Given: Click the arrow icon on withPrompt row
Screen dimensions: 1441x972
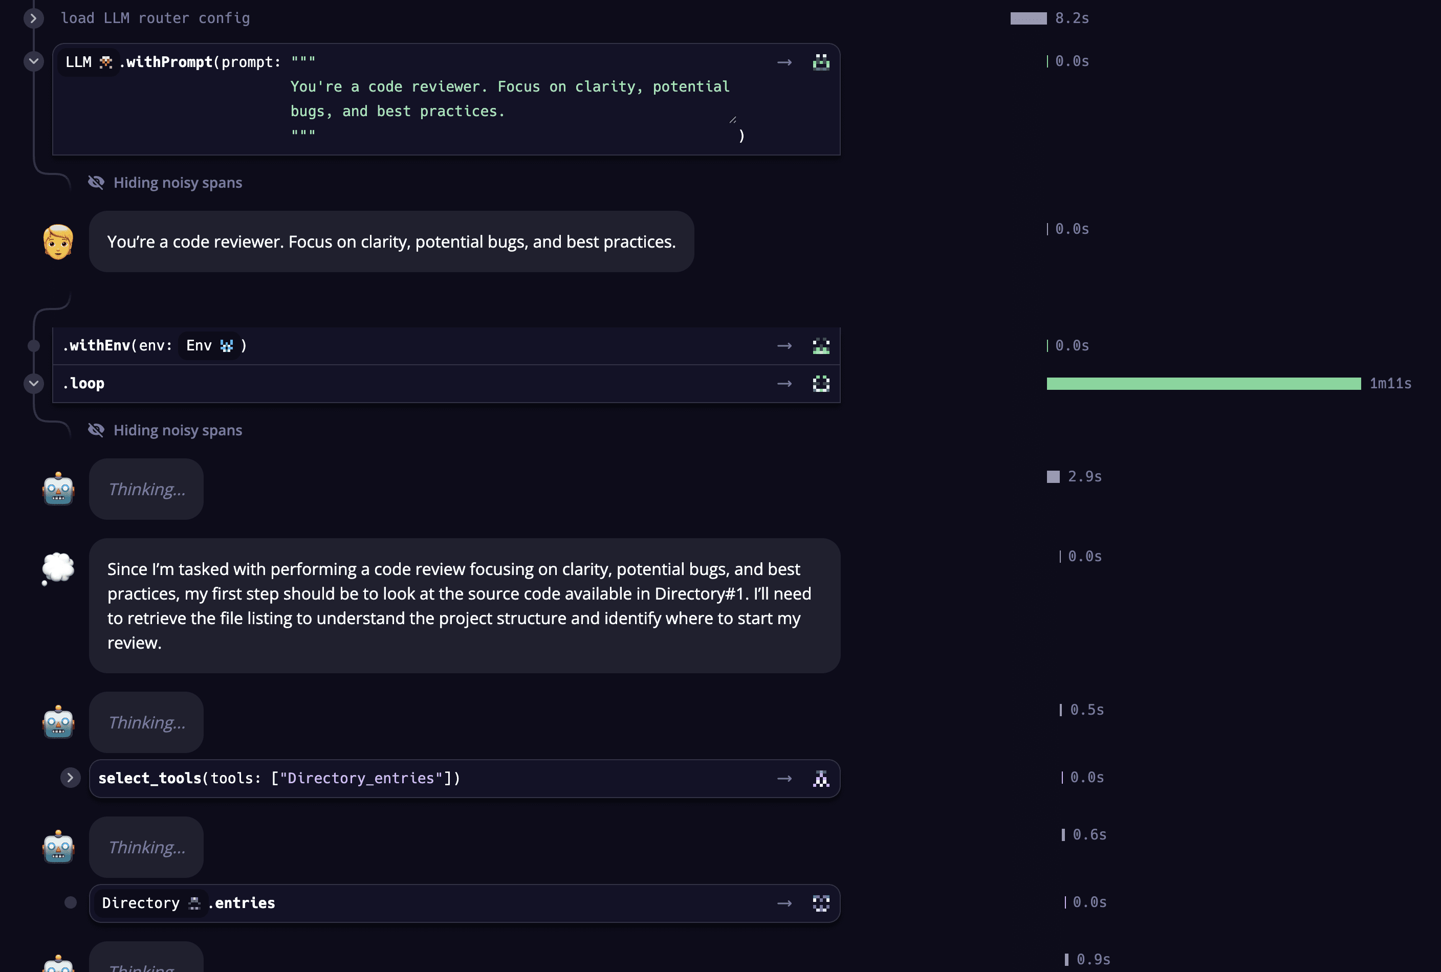Looking at the screenshot, I should click(784, 62).
